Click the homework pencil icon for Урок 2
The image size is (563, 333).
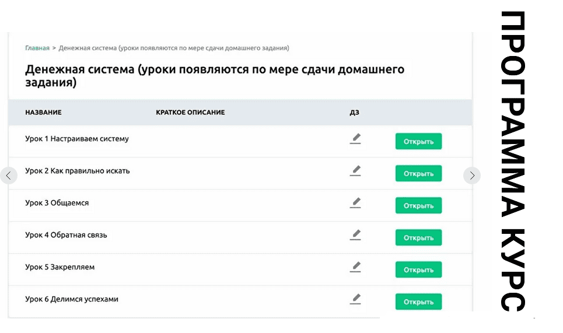355,171
